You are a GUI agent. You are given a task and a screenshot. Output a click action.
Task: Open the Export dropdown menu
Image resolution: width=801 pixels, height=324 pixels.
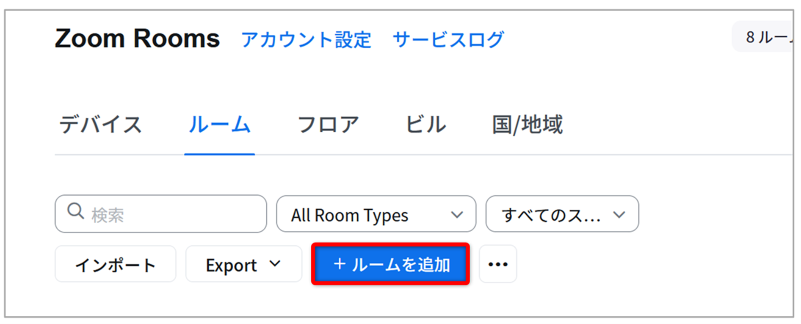[244, 264]
